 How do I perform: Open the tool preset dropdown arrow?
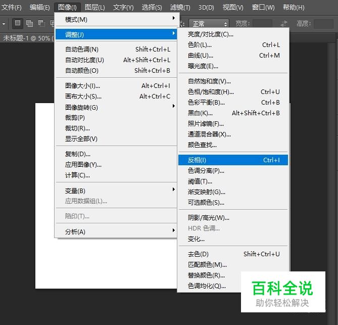coord(4,24)
